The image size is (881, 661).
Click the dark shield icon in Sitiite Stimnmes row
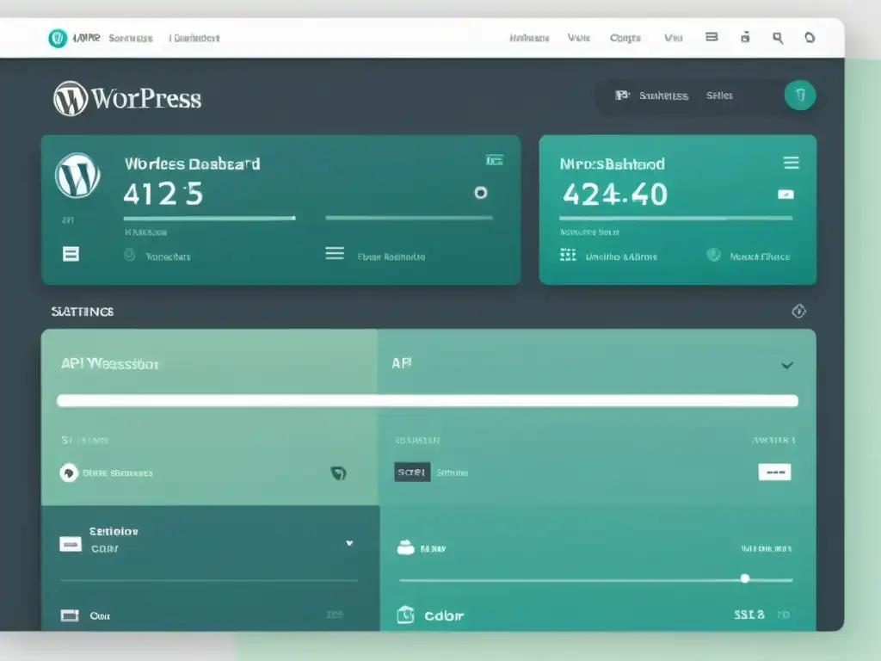(x=338, y=473)
